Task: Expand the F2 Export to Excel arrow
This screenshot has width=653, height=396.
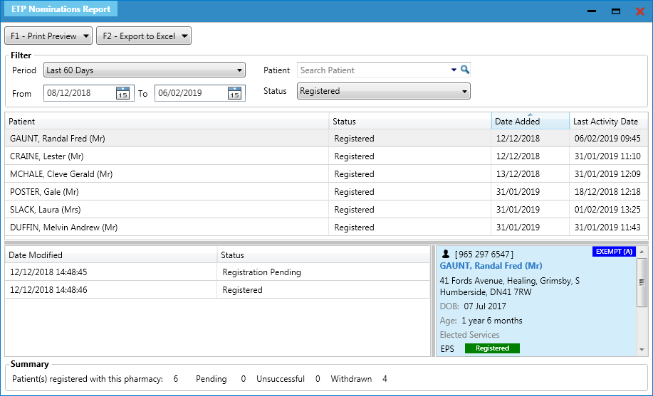Action: pos(184,36)
